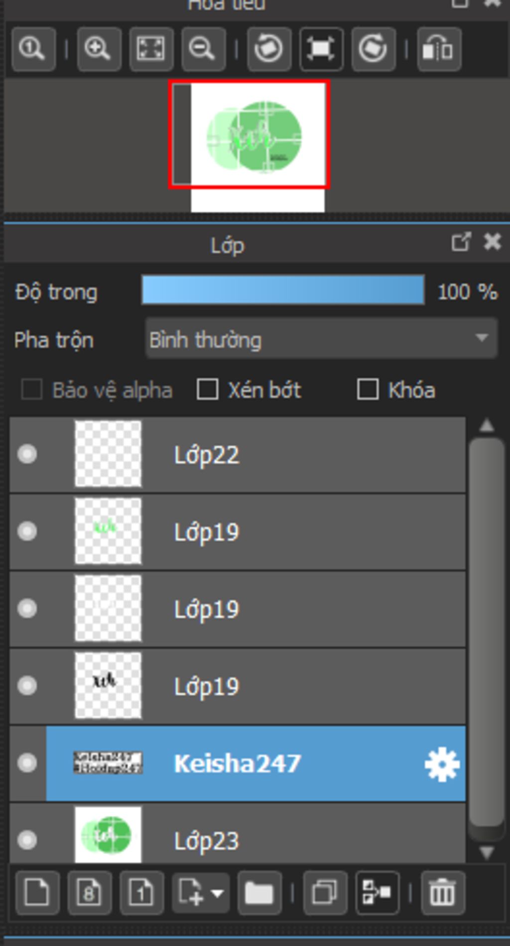Click the zoom out magnifier icon
510x946 pixels.
pos(203,49)
